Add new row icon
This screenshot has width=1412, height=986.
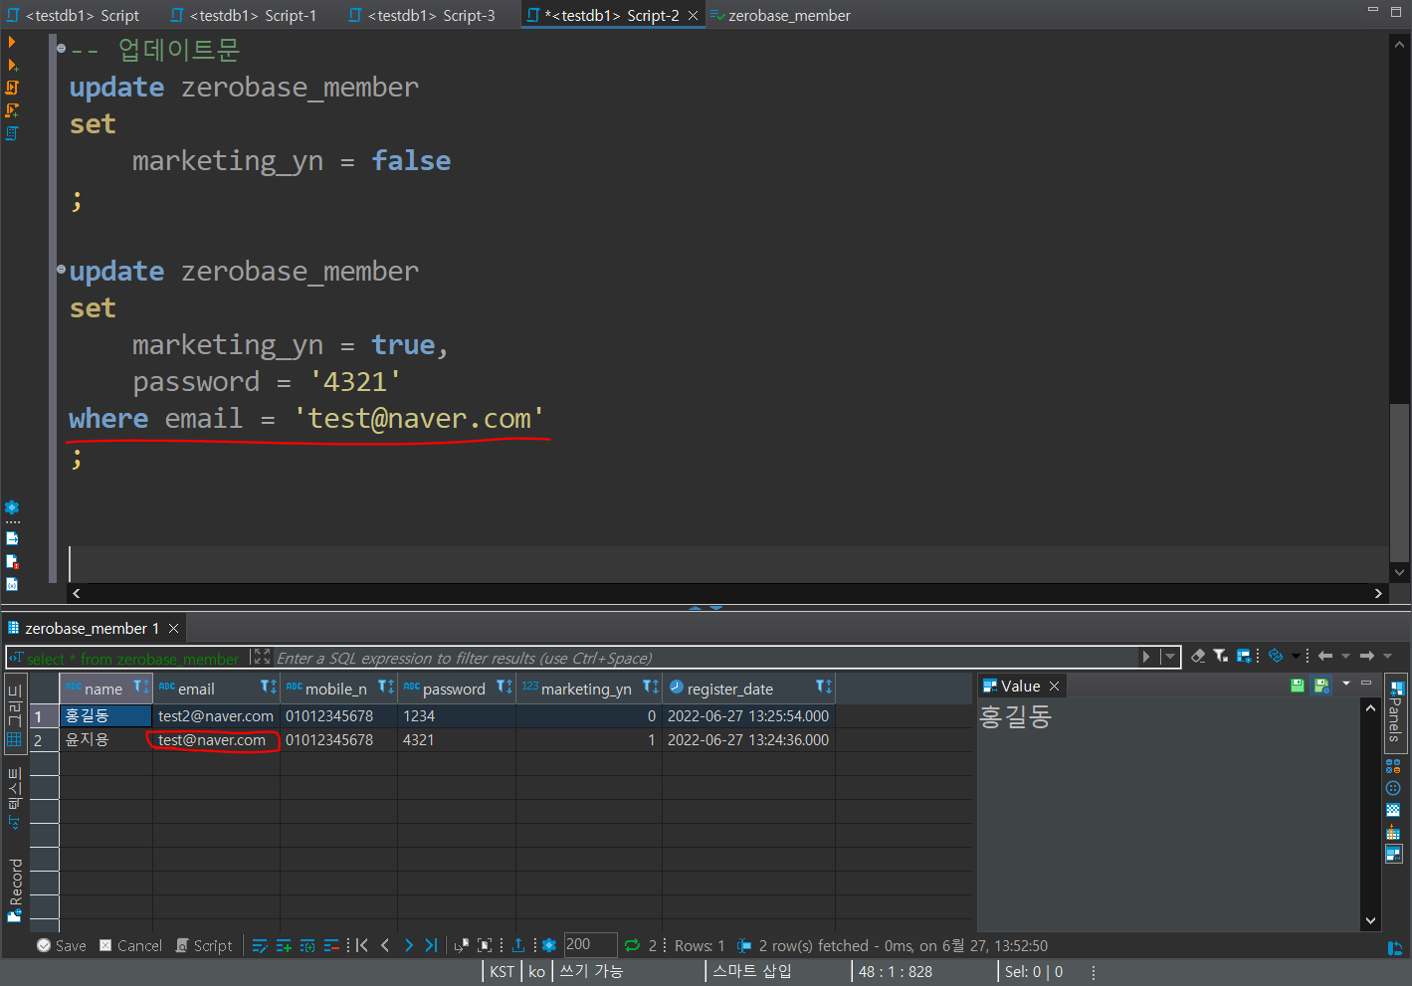[x=284, y=945]
